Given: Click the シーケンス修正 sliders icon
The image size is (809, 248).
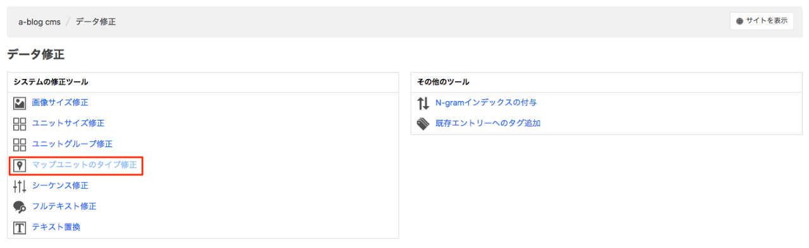Looking at the screenshot, I should tap(20, 186).
